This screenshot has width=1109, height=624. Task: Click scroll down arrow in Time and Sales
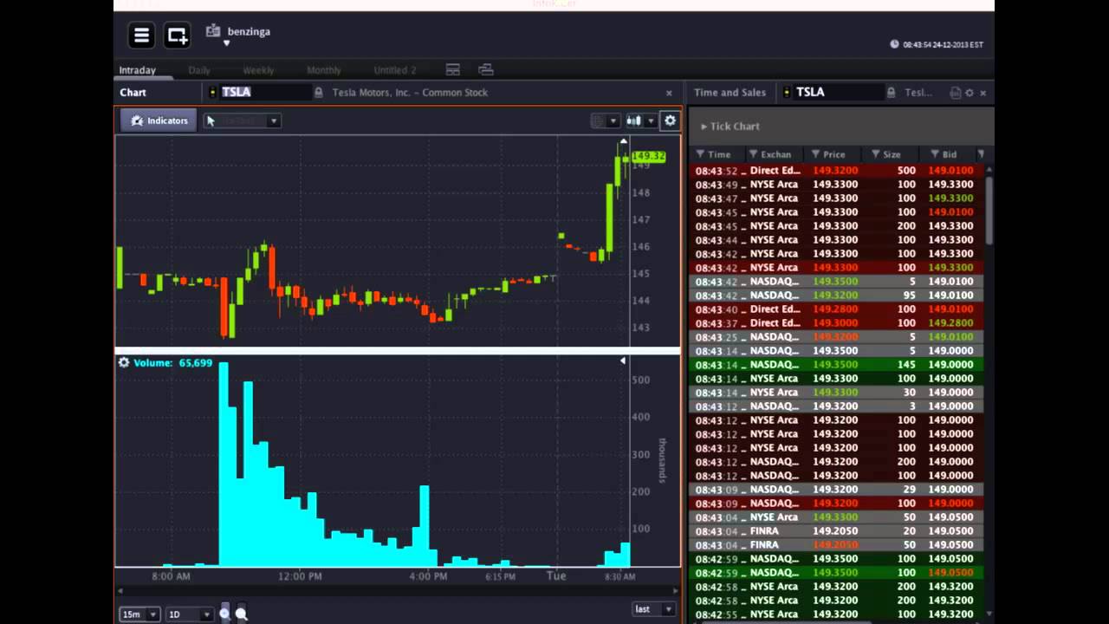[989, 614]
